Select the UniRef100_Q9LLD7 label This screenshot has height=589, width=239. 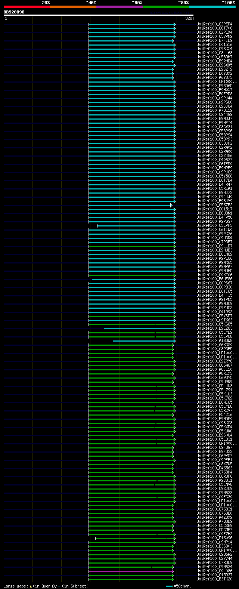click(x=214, y=246)
